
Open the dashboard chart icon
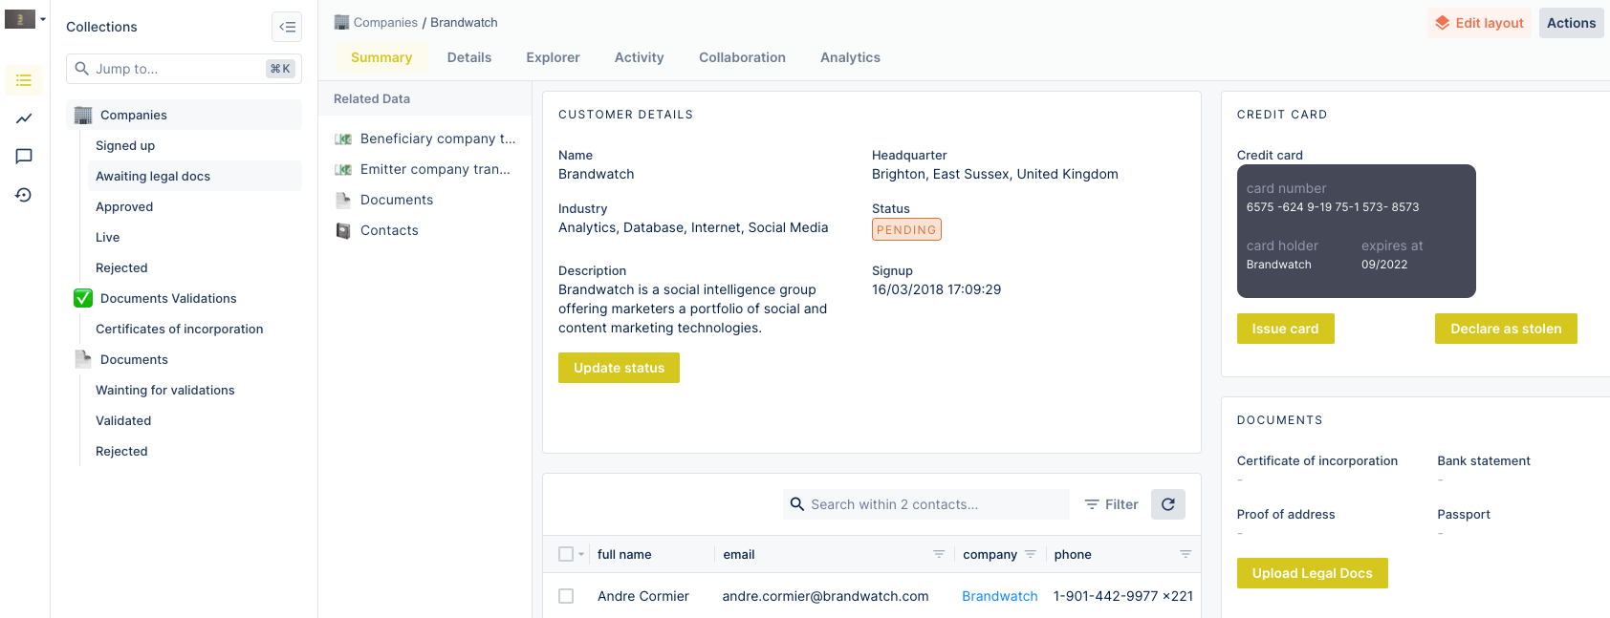[24, 118]
